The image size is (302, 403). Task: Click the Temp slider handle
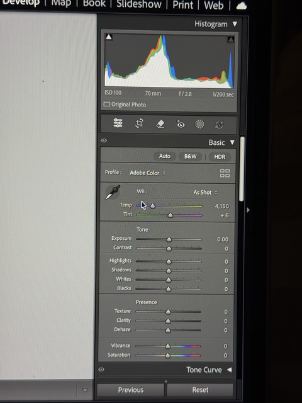[152, 206]
